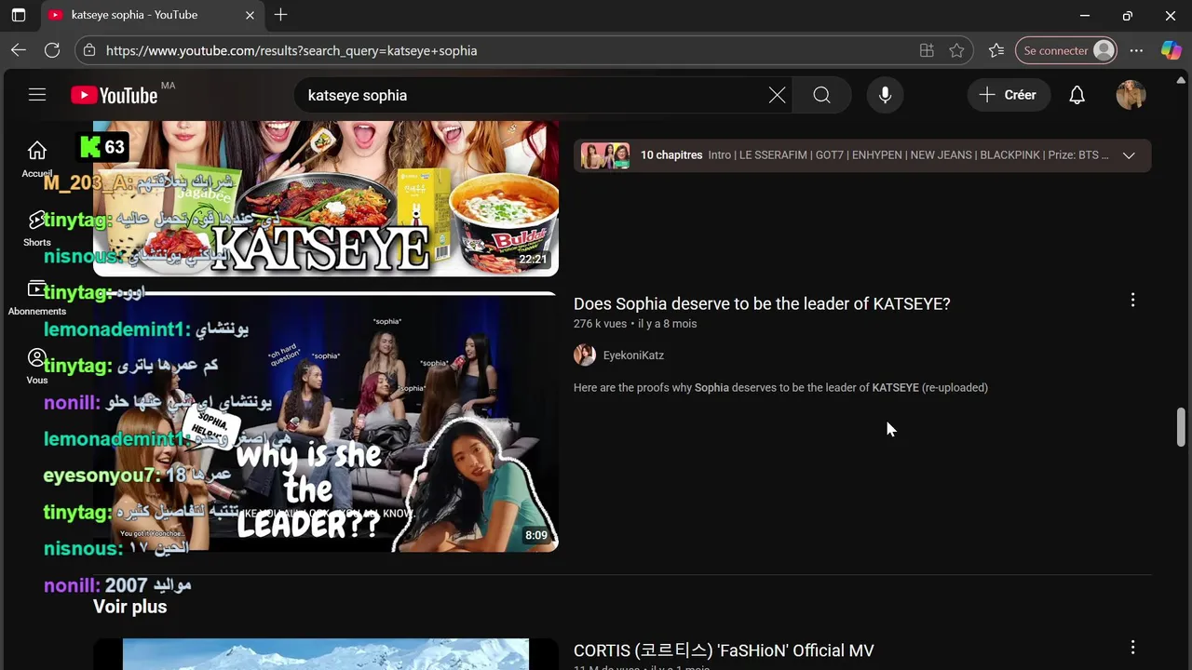This screenshot has width=1192, height=670.
Task: Open Does Sophia deserve to be leader title
Action: pos(762,303)
